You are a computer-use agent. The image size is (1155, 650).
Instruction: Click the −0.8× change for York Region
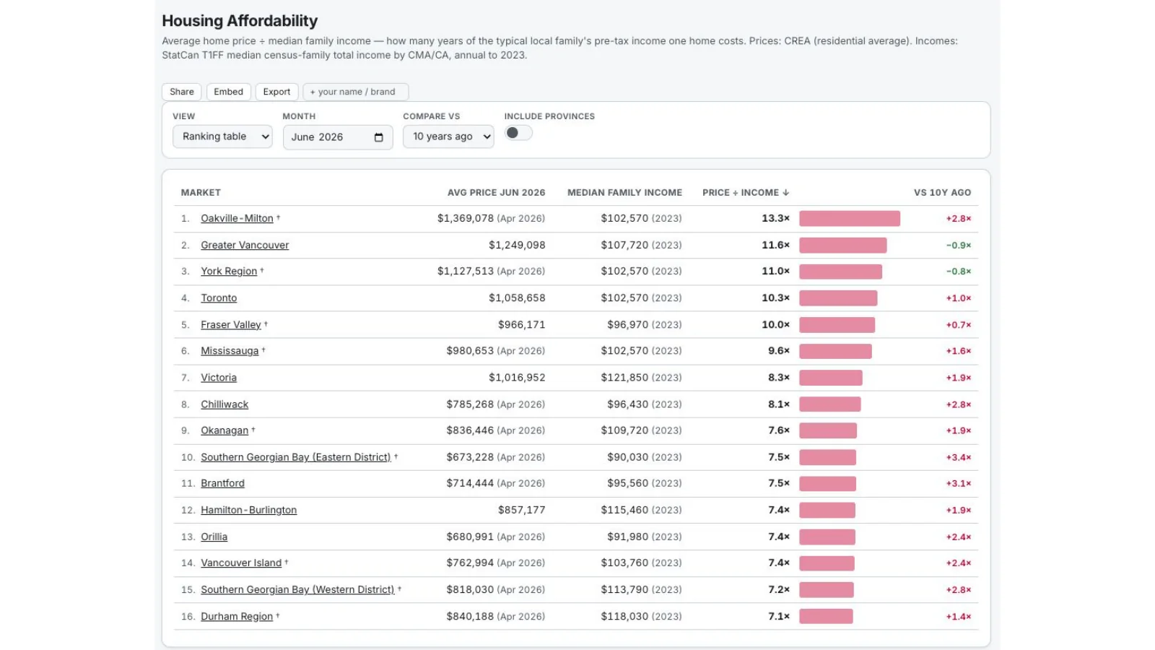[959, 272]
